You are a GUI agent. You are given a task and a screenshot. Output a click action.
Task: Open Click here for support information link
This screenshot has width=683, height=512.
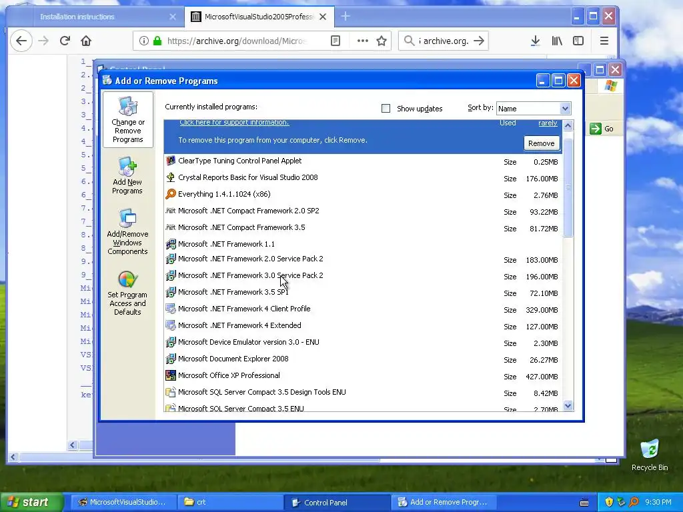(x=234, y=123)
